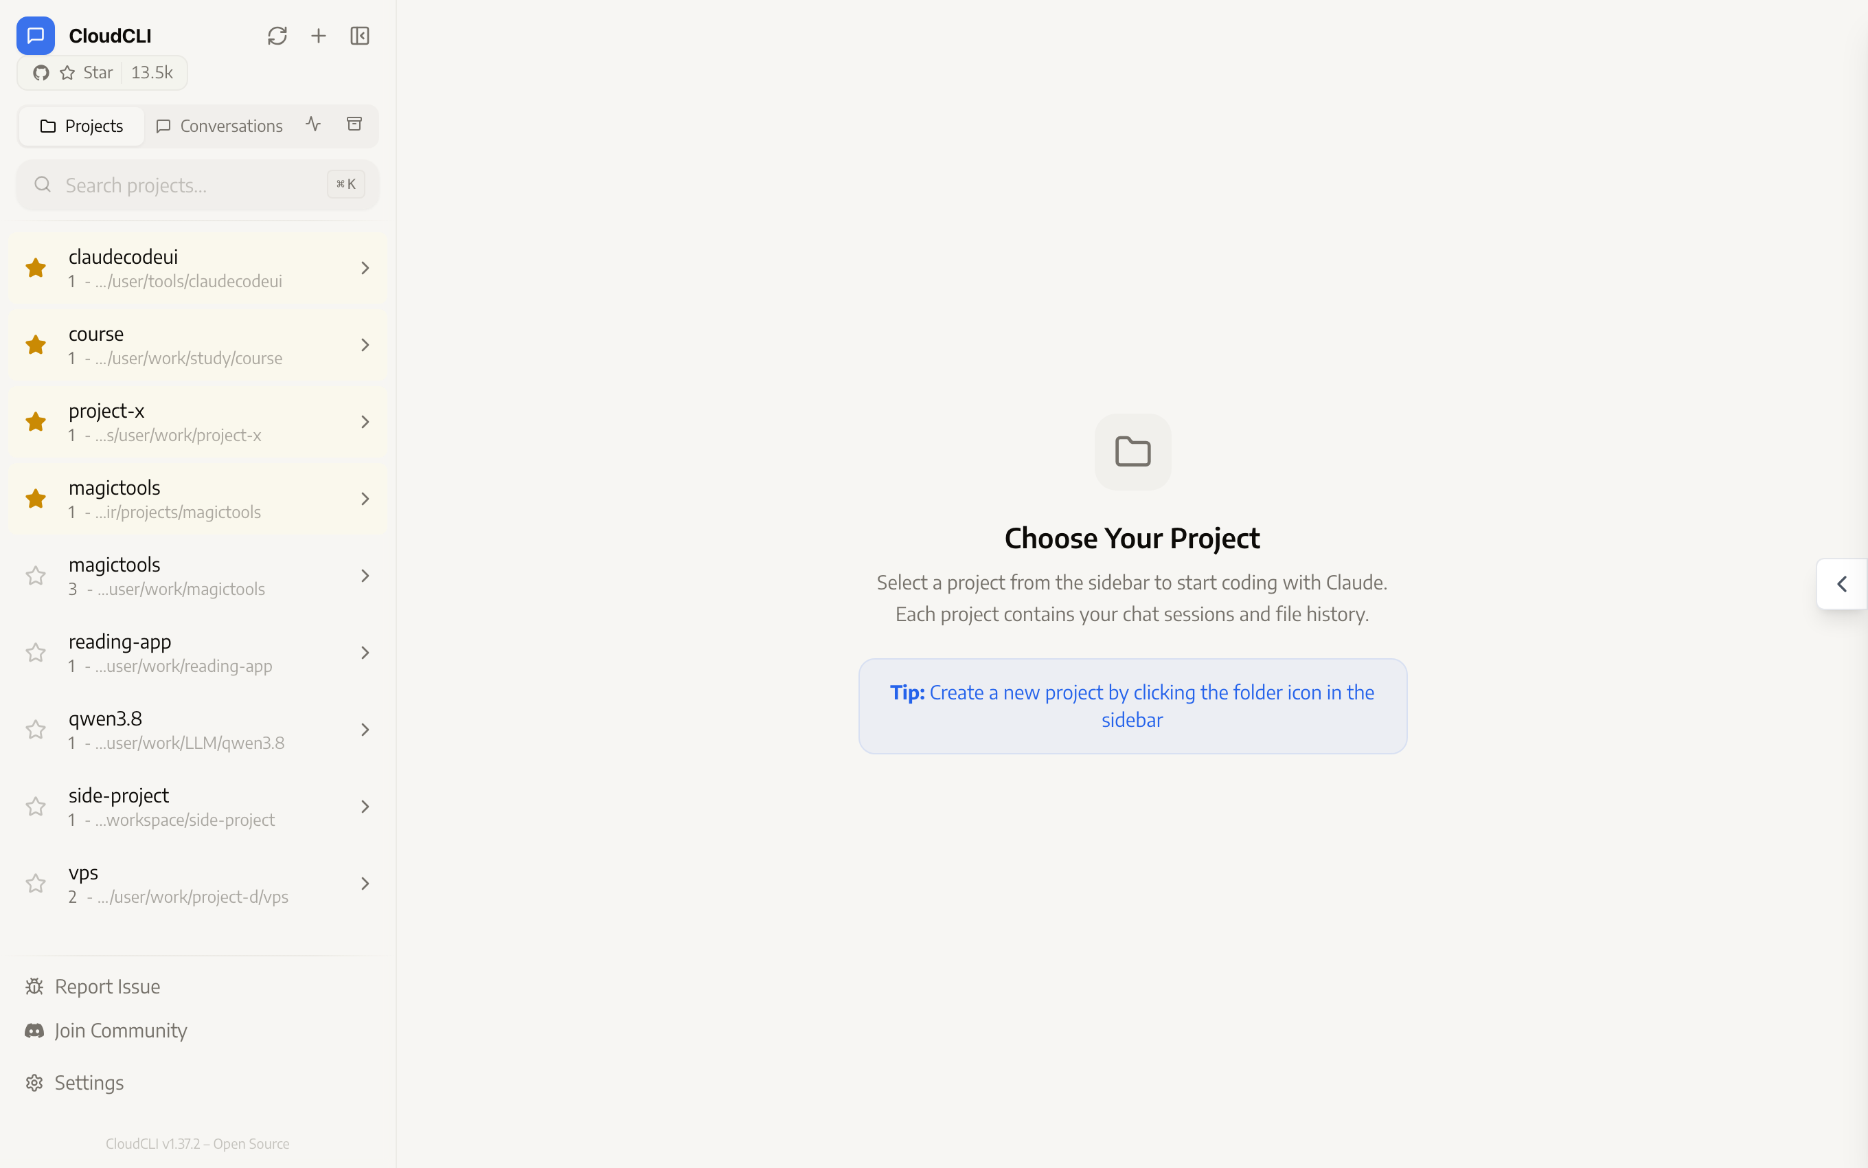Unstar the project-x project
Viewport: 1868px width, 1168px height.
(36, 422)
